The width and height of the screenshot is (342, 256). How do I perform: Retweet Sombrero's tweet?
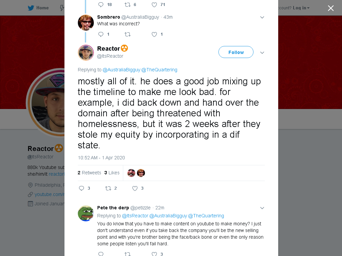(127, 34)
